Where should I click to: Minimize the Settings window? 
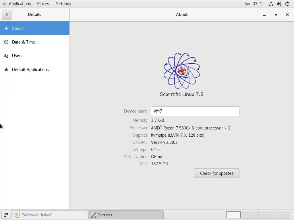click(x=264, y=15)
